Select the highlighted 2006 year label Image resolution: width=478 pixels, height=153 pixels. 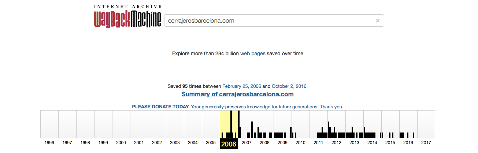pos(229,144)
